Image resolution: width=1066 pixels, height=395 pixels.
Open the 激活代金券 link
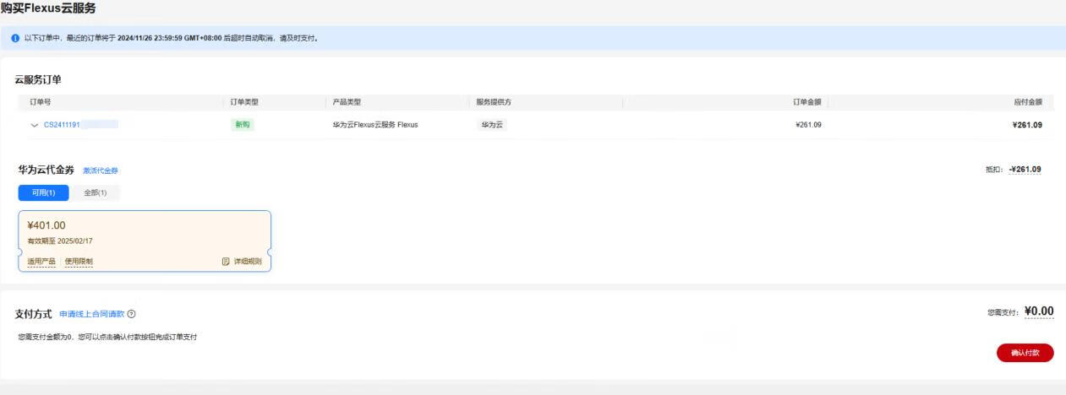pos(101,170)
